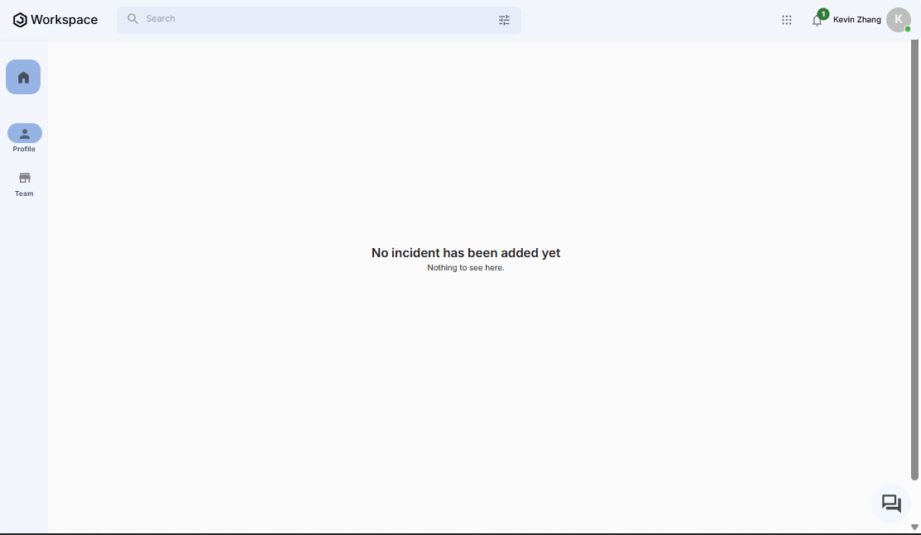The image size is (921, 535).
Task: Open search filter options icon
Action: (504, 20)
